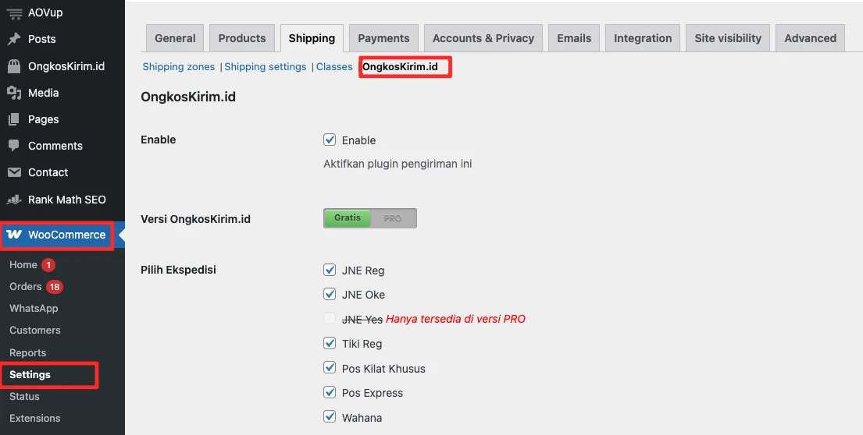Screen dimensions: 863x435
Task: Switch to the Accounts & Privacy tab
Action: click(483, 38)
